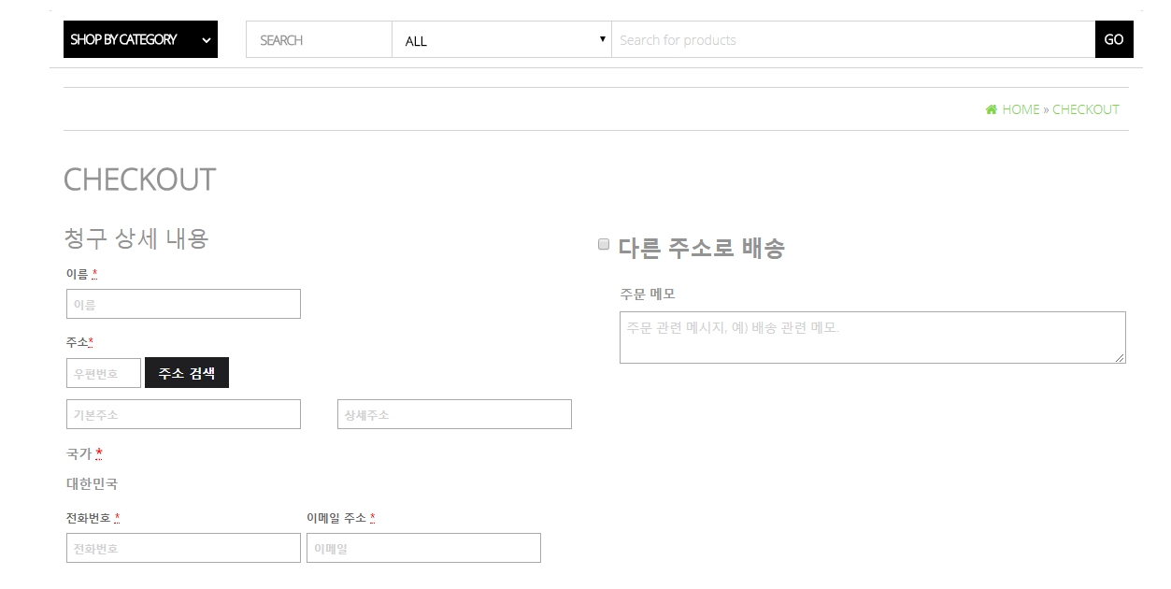Image resolution: width=1171 pixels, height=589 pixels.
Task: Click into the 주문 메모 text area
Action: (x=872, y=338)
